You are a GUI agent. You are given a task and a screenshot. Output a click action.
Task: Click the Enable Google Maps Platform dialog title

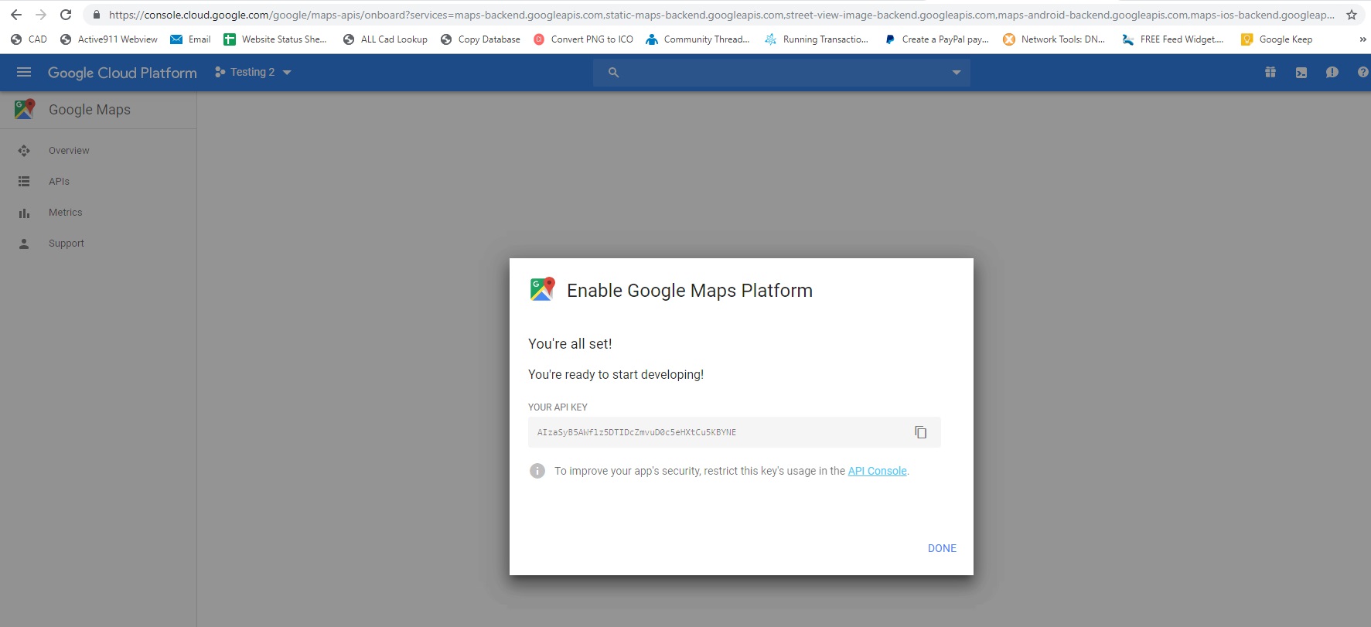(690, 291)
